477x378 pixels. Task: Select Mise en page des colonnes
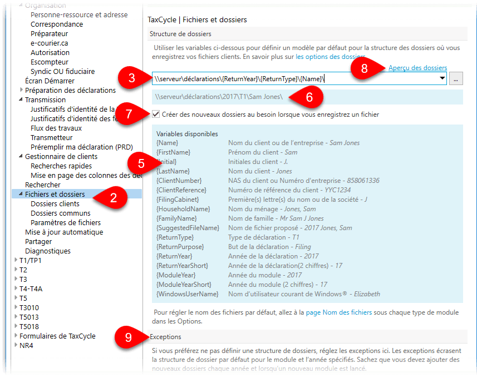coord(86,175)
